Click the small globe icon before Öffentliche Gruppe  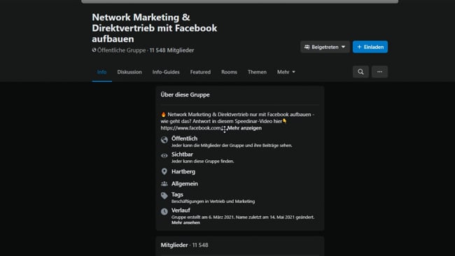[x=94, y=50]
